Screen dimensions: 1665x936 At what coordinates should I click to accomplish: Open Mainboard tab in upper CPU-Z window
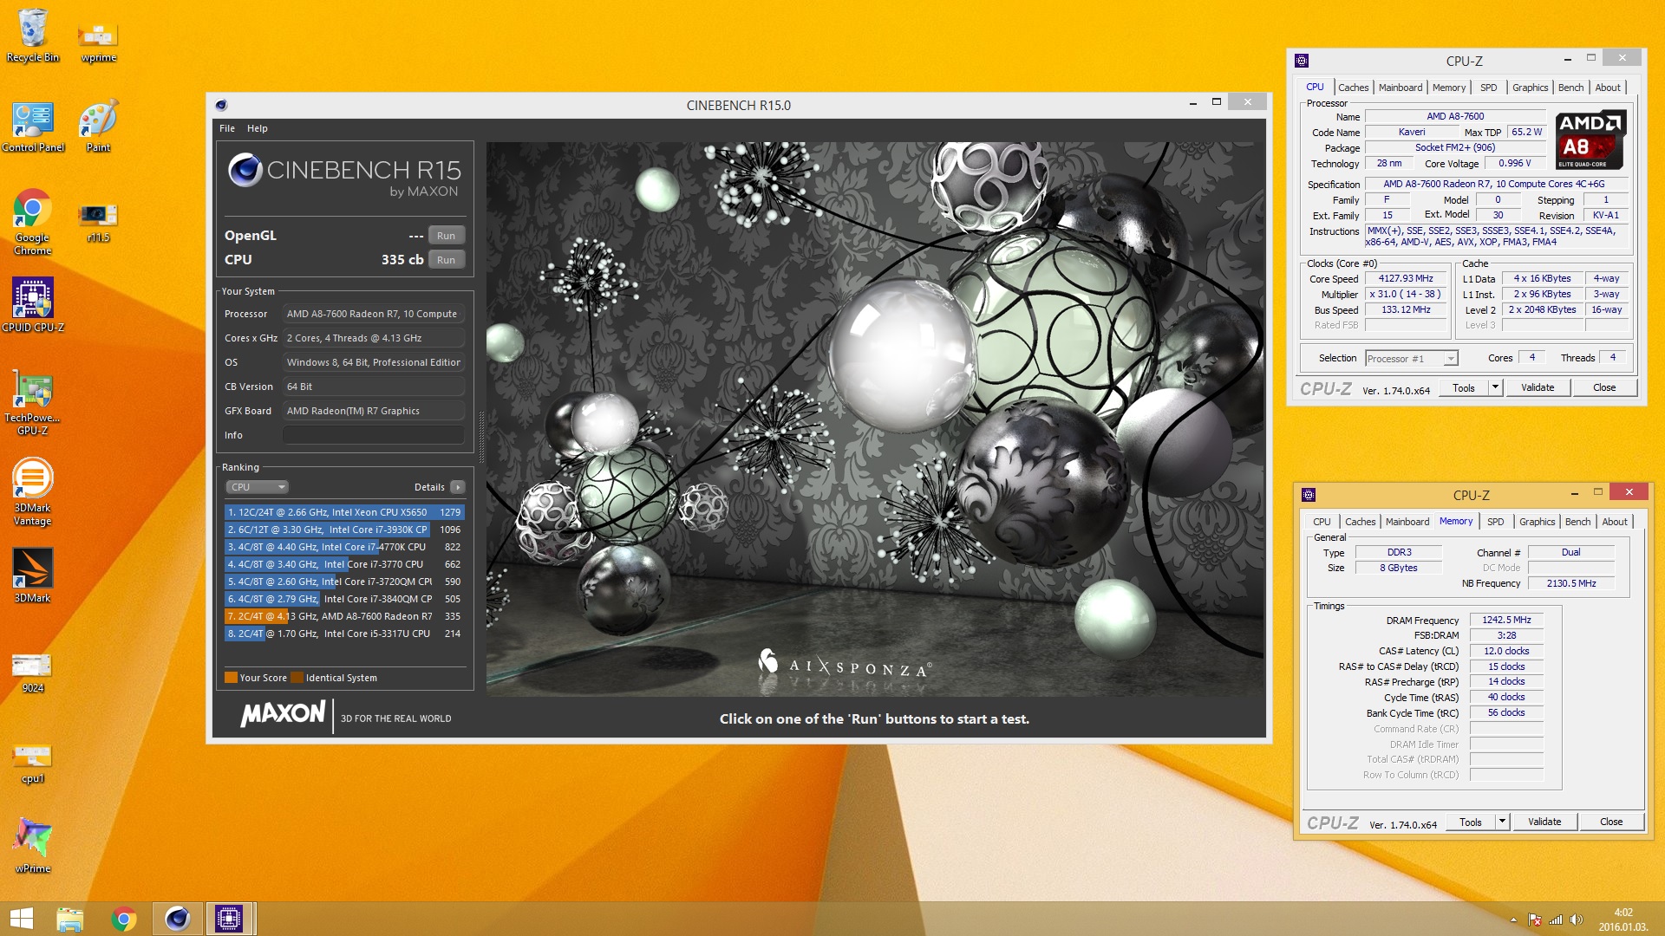[x=1401, y=88]
